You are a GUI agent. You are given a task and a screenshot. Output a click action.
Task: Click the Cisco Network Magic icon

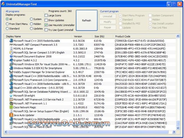[x=11, y=107]
